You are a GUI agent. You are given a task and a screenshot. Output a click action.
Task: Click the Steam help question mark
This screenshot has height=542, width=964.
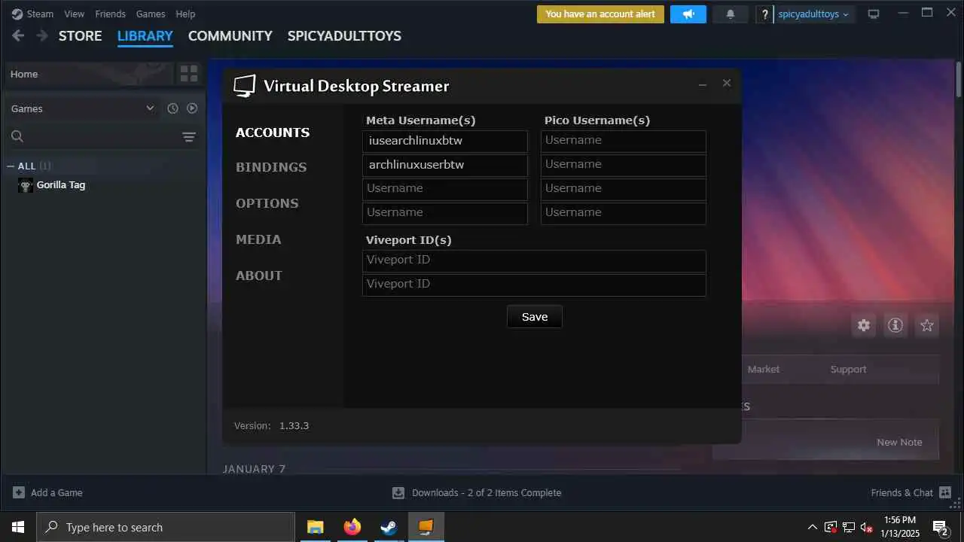point(765,14)
